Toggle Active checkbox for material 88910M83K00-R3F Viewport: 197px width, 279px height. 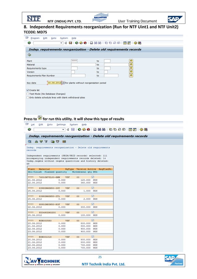93,204
